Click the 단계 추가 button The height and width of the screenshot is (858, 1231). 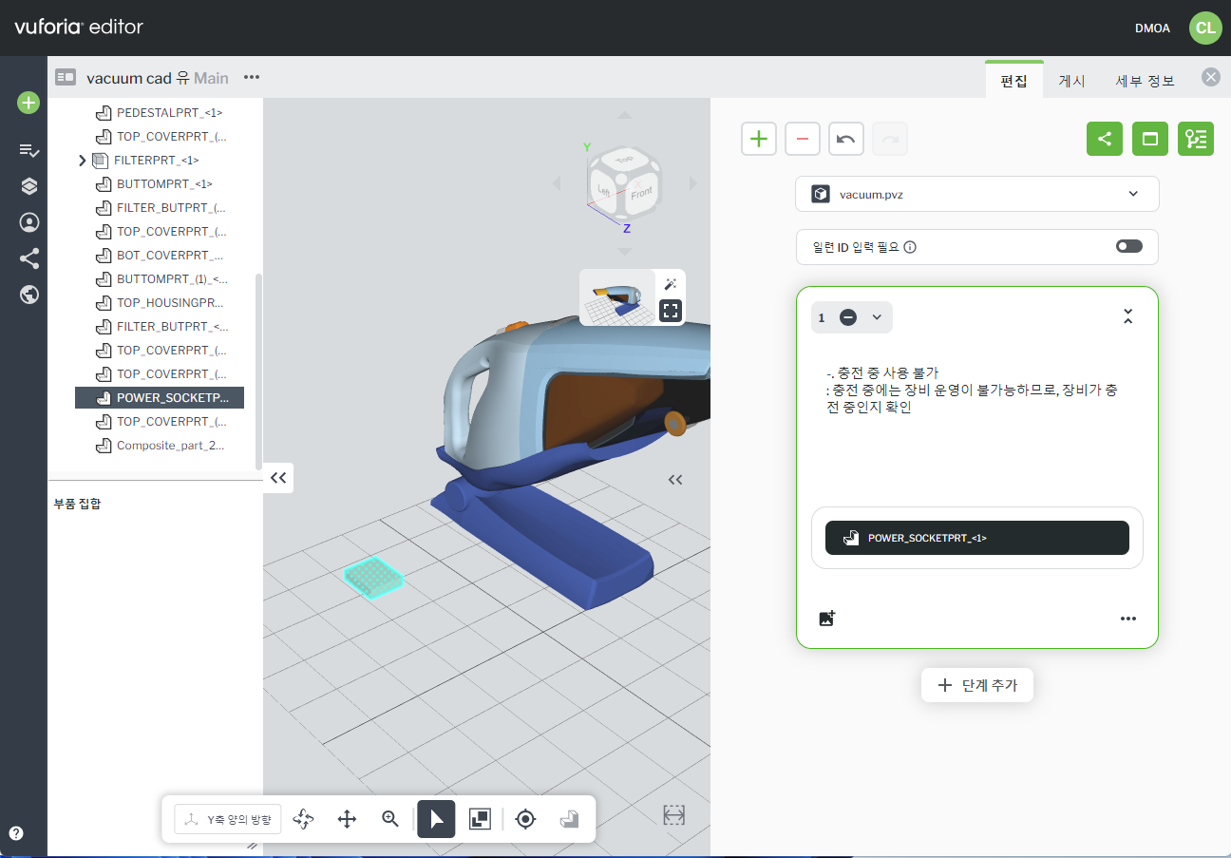click(x=976, y=685)
